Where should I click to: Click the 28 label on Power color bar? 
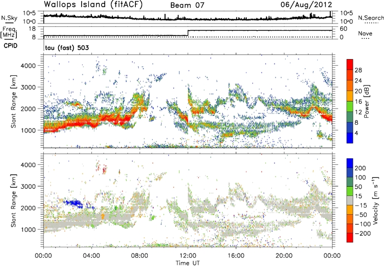pyautogui.click(x=358, y=70)
